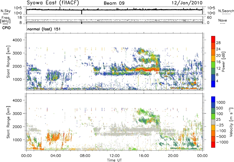Click the '-100' label on velocity scale
This screenshot has width=234, height=162.
coord(221,131)
